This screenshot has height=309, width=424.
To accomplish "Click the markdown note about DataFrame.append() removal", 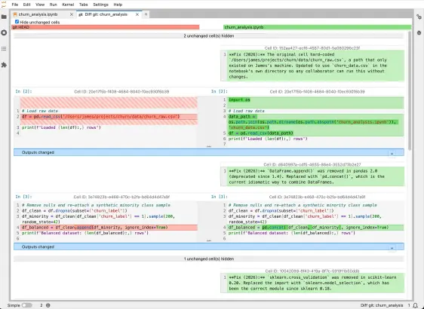I will (312, 176).
